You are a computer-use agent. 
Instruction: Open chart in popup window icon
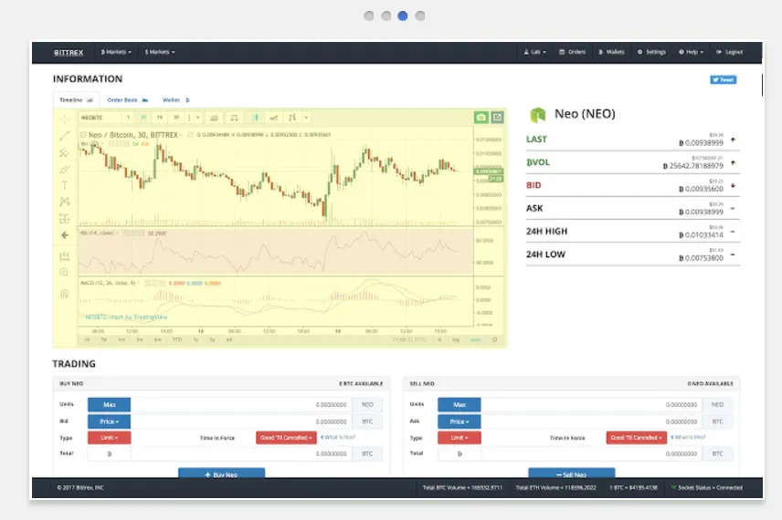(497, 118)
